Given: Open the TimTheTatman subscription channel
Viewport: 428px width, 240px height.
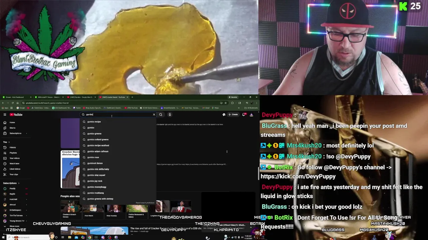Looking at the screenshot, I should 15,215.
